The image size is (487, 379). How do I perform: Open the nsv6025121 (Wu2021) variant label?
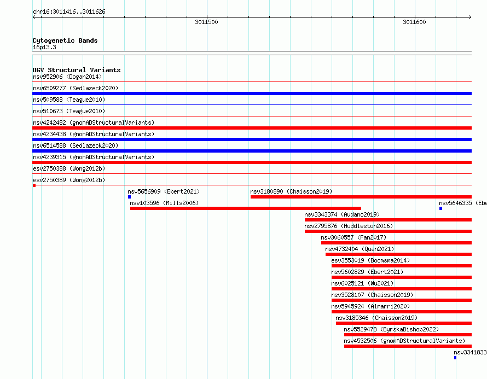tap(362, 283)
